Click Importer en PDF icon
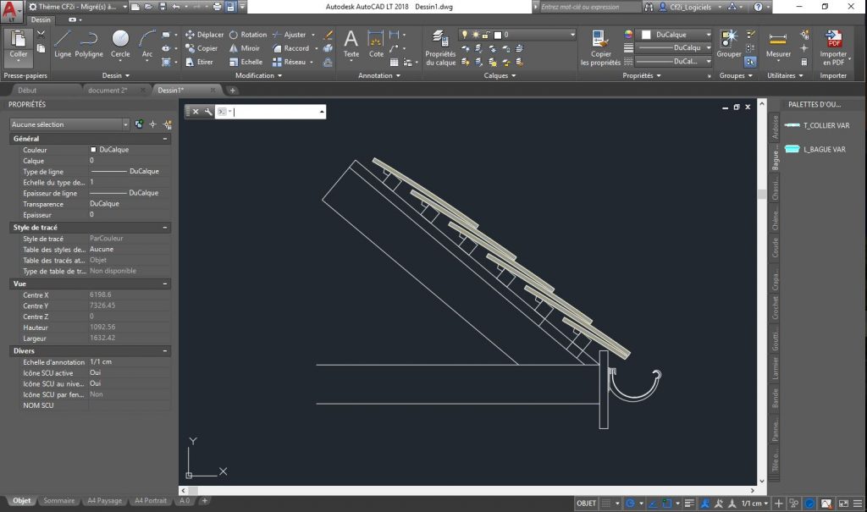This screenshot has width=867, height=512. click(x=833, y=47)
